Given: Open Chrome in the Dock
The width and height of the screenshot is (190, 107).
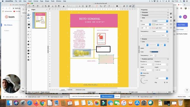Looking at the screenshot, I should tap(43, 103).
